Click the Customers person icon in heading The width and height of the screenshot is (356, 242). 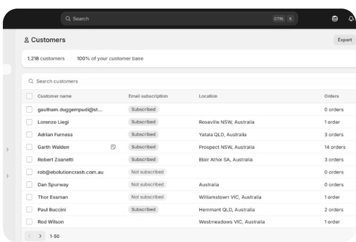pos(26,40)
